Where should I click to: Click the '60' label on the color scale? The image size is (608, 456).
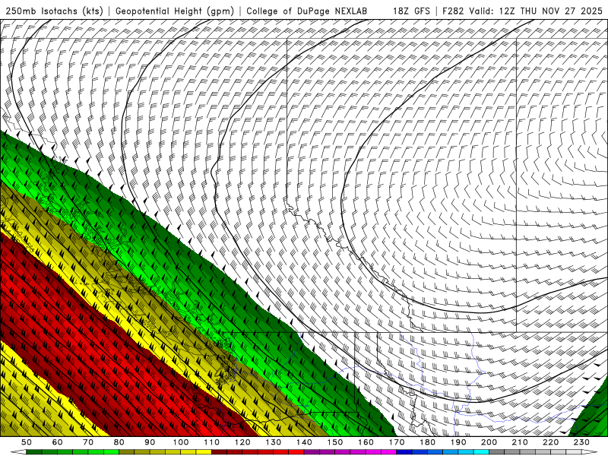[58, 442]
